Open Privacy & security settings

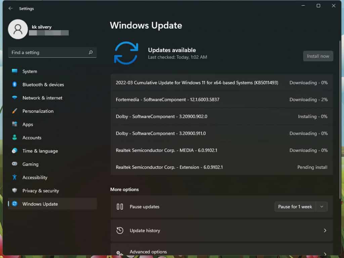[52, 191]
